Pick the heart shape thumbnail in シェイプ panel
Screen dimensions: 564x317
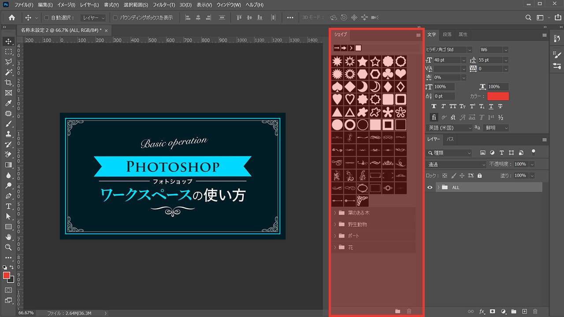pyautogui.click(x=401, y=74)
